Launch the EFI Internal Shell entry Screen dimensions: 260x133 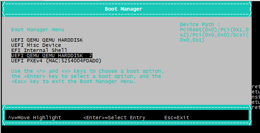39,50
